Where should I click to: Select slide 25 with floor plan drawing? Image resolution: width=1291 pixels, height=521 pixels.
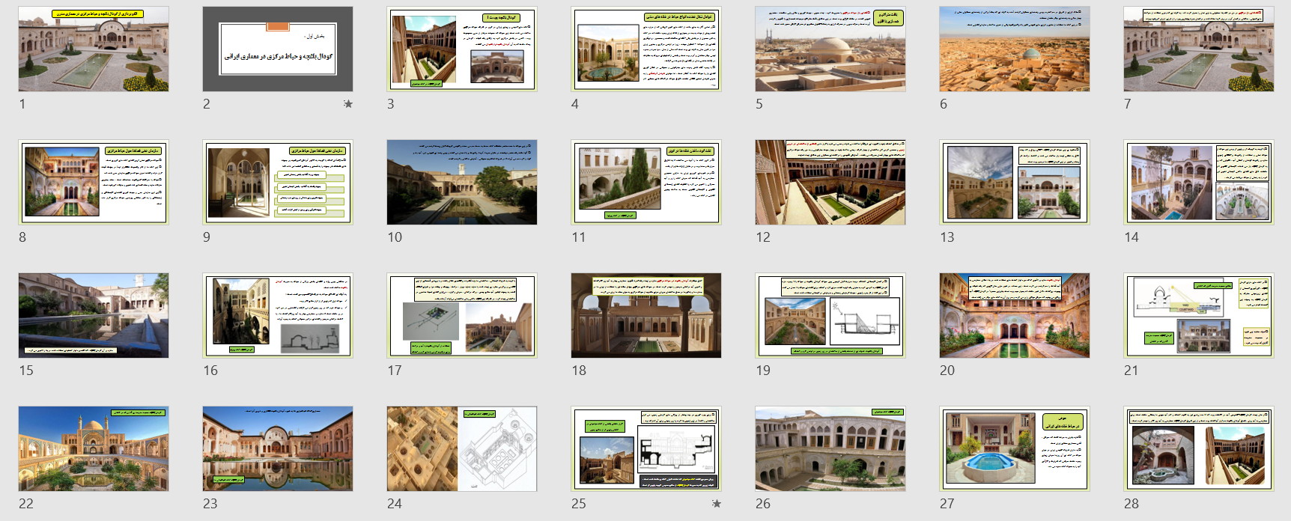pos(646,449)
